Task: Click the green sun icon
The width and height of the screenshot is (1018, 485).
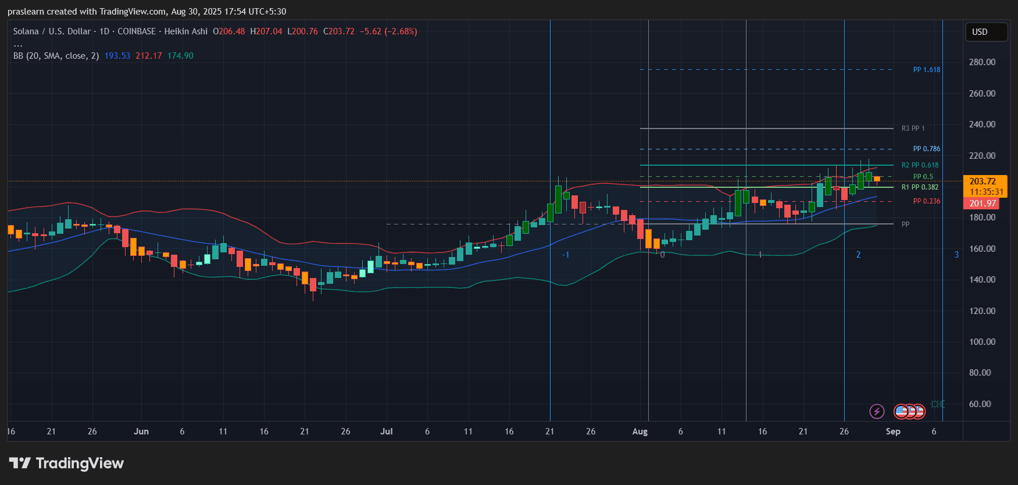Action: 934,404
